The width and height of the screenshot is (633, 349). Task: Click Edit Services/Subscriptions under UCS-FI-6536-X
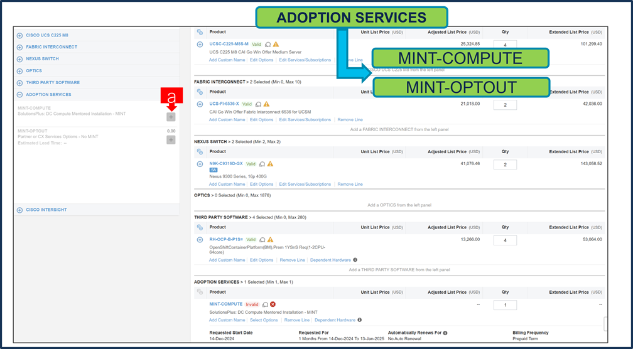click(305, 120)
